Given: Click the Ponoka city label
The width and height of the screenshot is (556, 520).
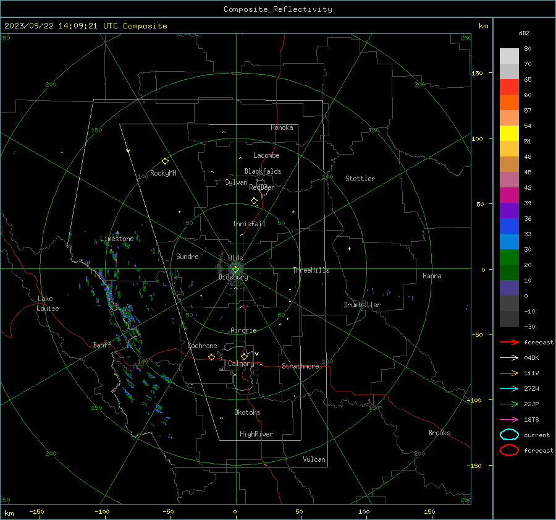Looking at the screenshot, I should click(282, 127).
